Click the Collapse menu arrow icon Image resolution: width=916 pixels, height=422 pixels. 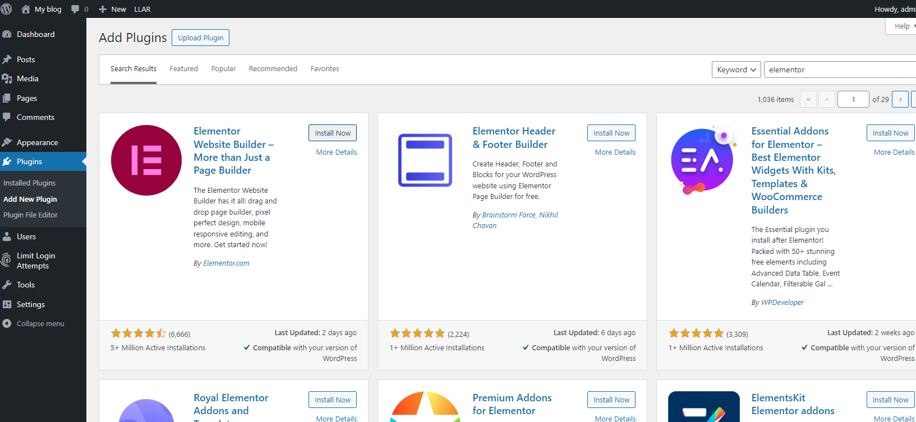pos(7,323)
